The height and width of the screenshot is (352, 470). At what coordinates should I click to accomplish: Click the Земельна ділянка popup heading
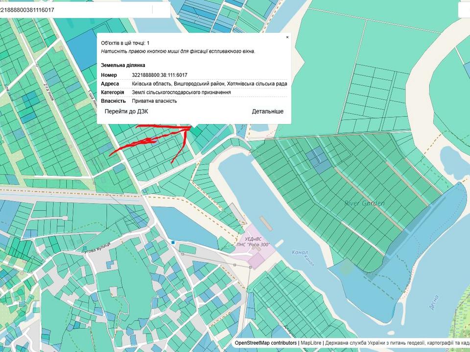123,65
